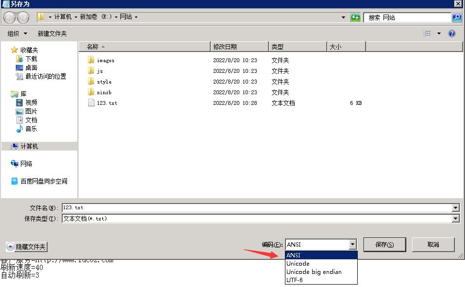Click 新建文件夹 in toolbar
The height and width of the screenshot is (287, 465).
(x=52, y=34)
